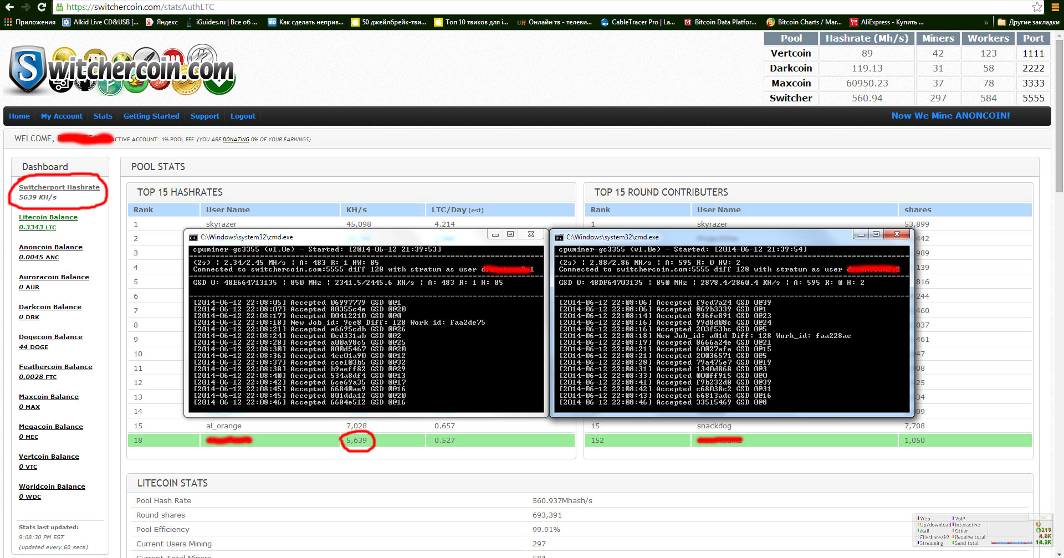The height and width of the screenshot is (558, 1064).
Task: Click Hashrate (Mh/s) column header
Action: pos(867,38)
